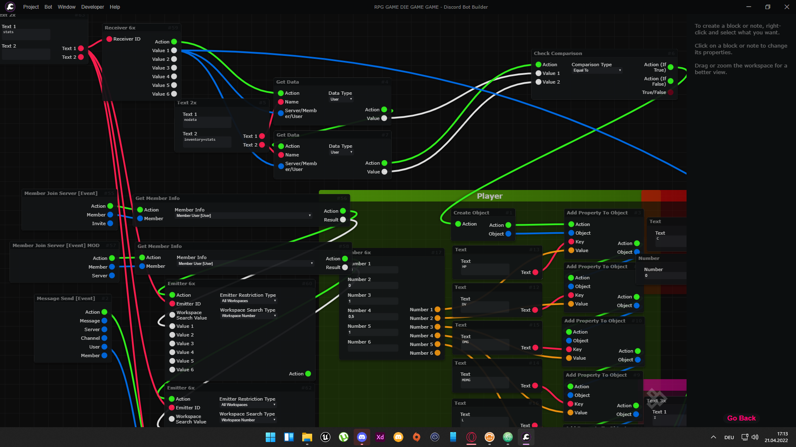The height and width of the screenshot is (447, 796).
Task: Open the volume icon in system tray
Action: (755, 437)
